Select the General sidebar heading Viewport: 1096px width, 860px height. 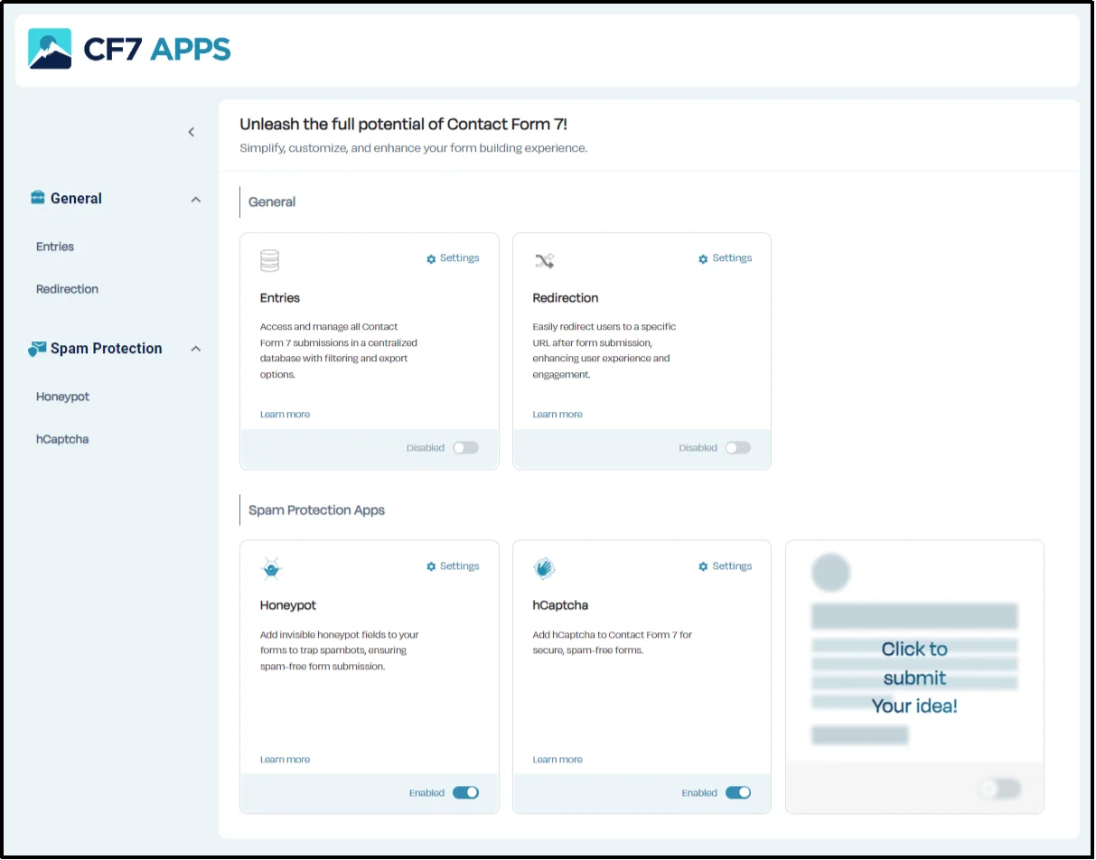pyautogui.click(x=76, y=199)
